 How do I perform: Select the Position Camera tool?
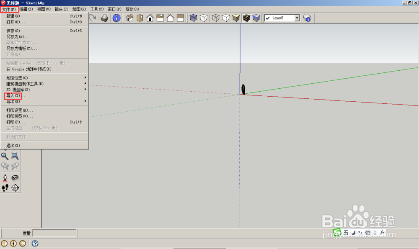5,178
